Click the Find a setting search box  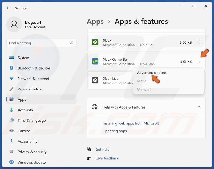(x=38, y=43)
